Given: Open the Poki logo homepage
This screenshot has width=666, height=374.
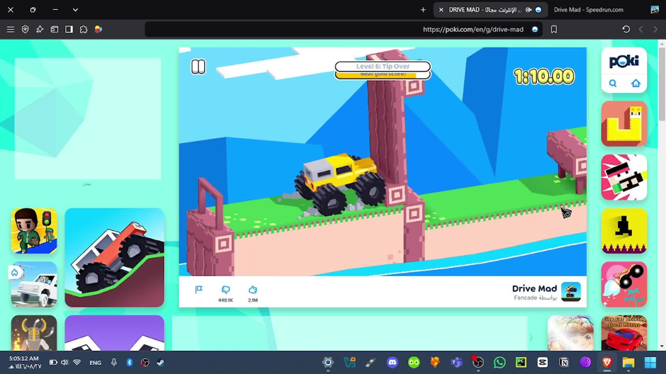Looking at the screenshot, I should pos(624,61).
